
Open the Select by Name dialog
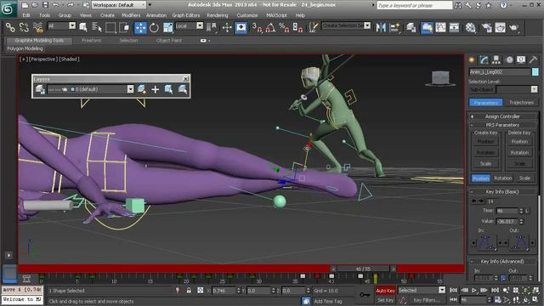point(96,27)
